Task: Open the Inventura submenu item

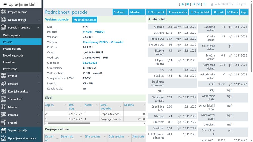Action: click(9, 62)
